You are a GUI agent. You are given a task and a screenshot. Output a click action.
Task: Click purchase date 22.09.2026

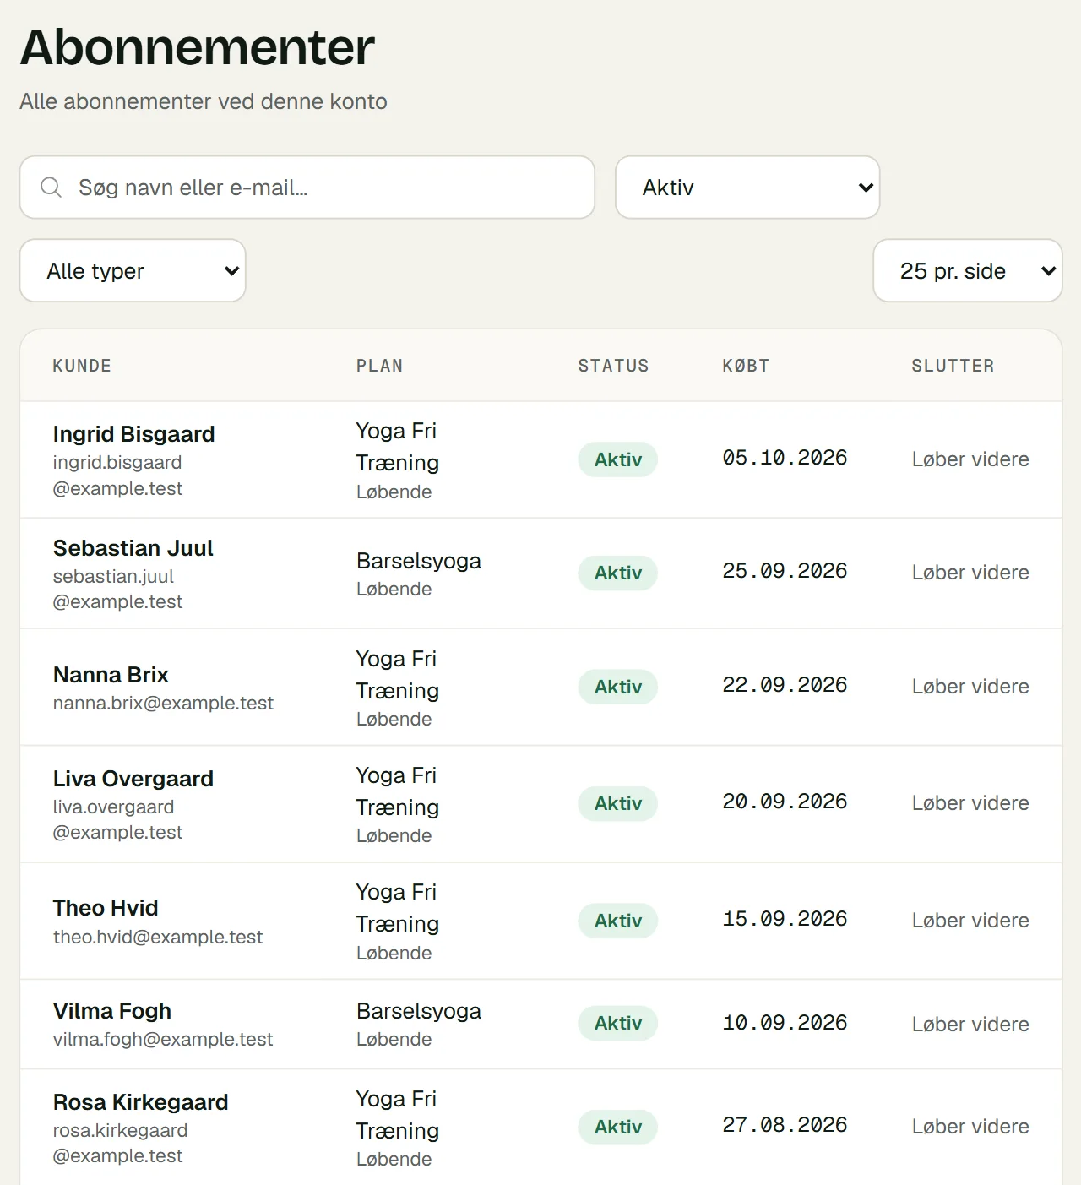785,685
